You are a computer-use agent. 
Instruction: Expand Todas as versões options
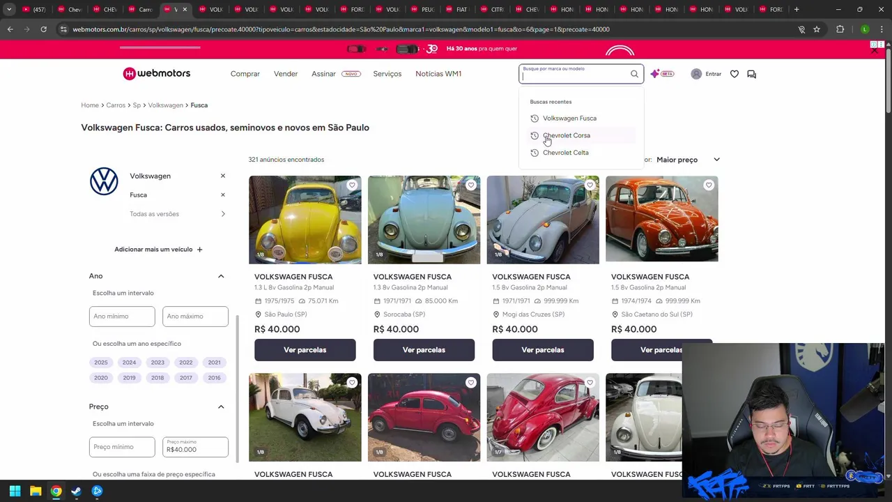(x=223, y=214)
